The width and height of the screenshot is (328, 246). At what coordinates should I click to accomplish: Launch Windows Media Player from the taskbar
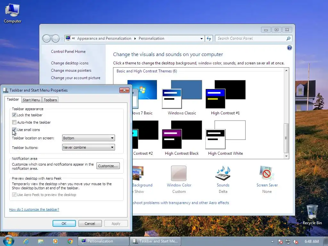point(55,241)
